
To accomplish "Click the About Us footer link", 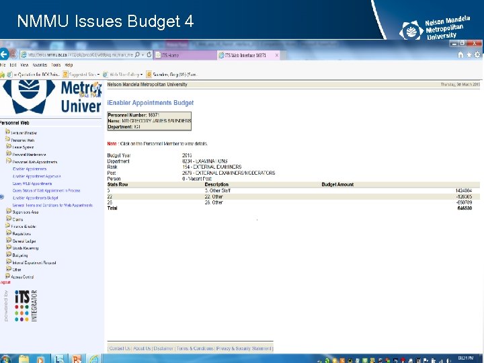I will [x=142, y=348].
